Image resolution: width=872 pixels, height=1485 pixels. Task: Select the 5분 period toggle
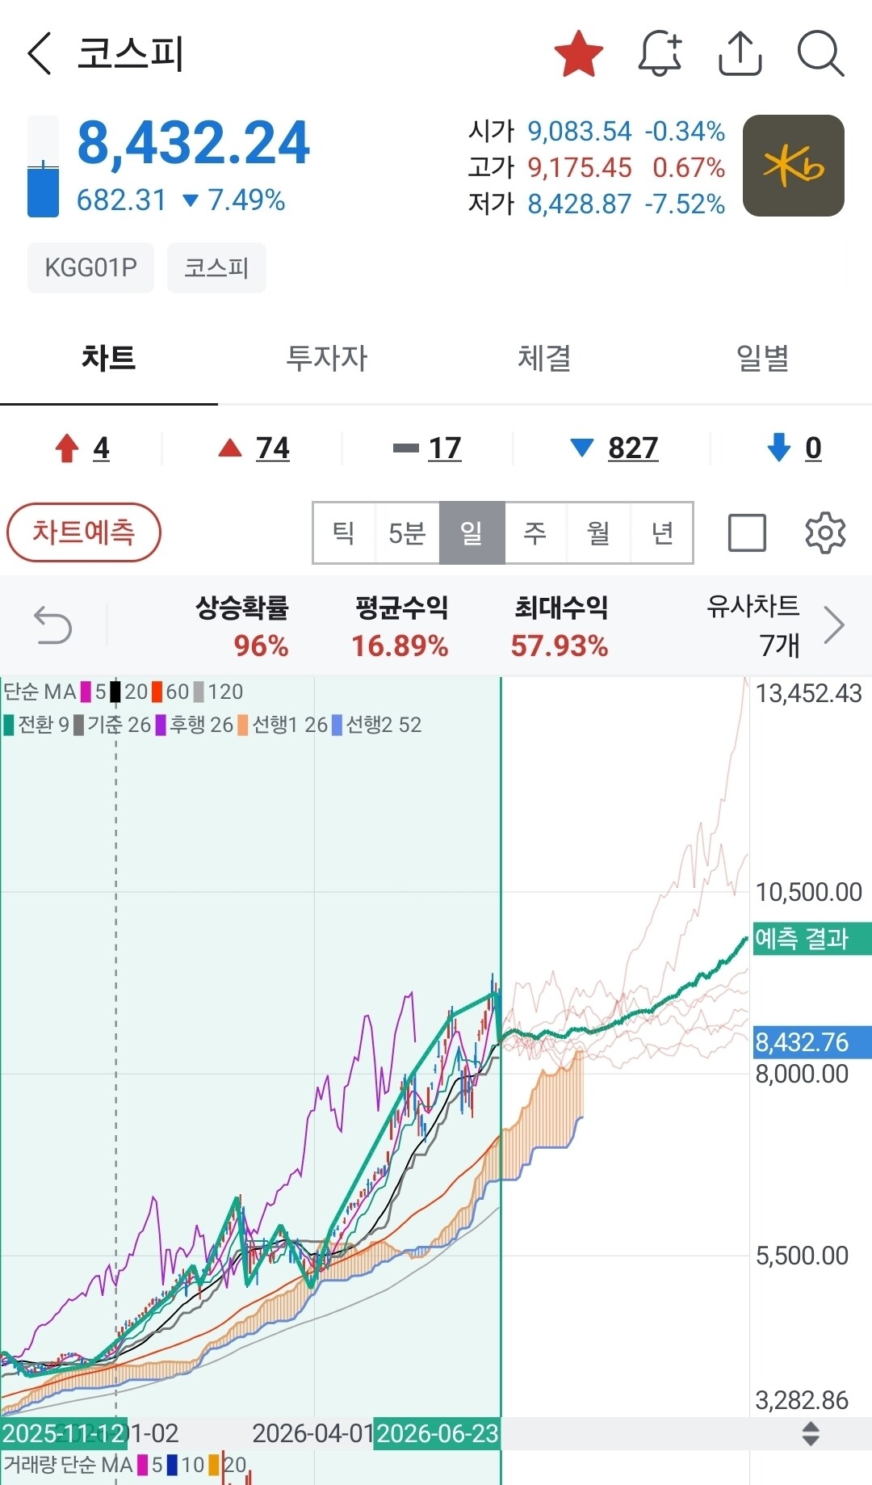tap(407, 532)
